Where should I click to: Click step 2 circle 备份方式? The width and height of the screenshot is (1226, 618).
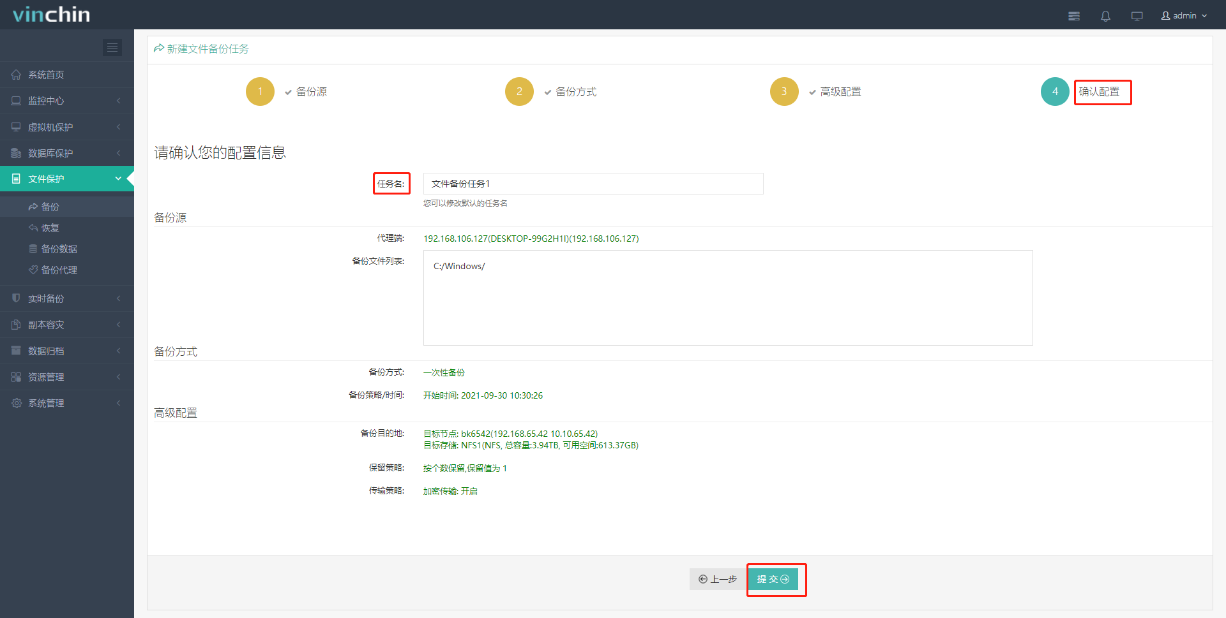point(519,91)
